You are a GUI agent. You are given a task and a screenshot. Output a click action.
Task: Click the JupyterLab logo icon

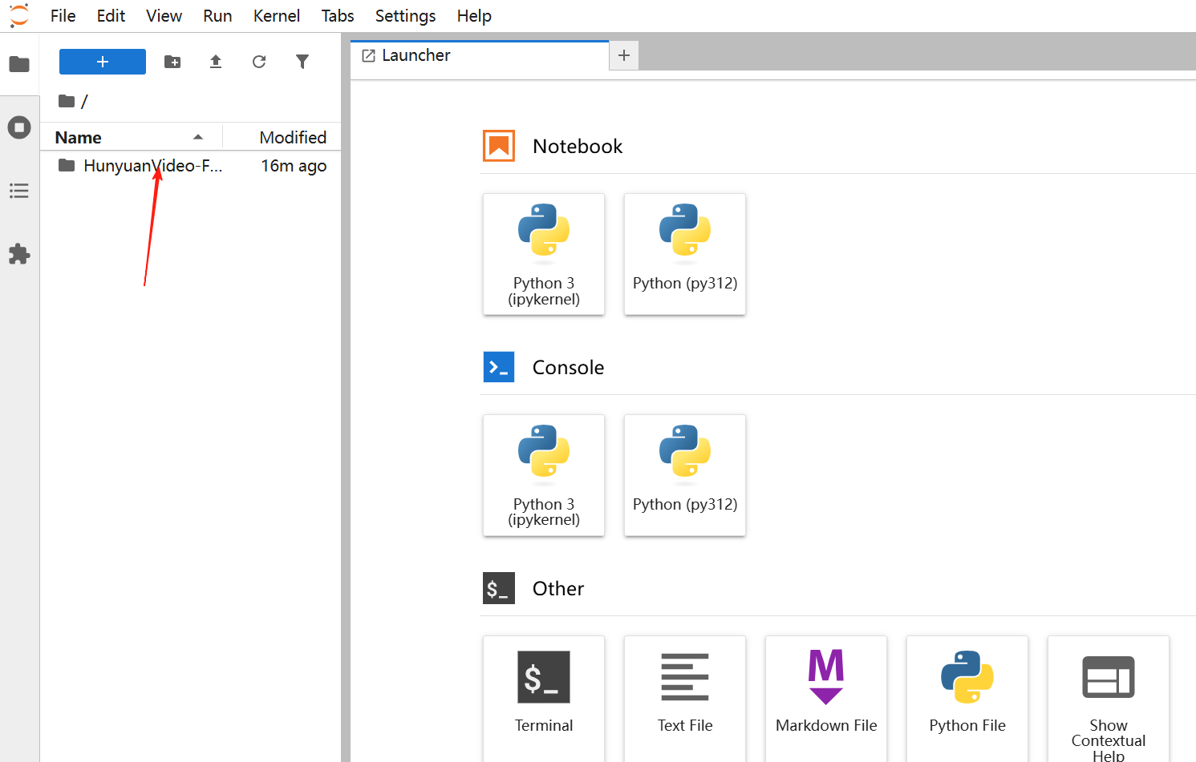tap(19, 15)
